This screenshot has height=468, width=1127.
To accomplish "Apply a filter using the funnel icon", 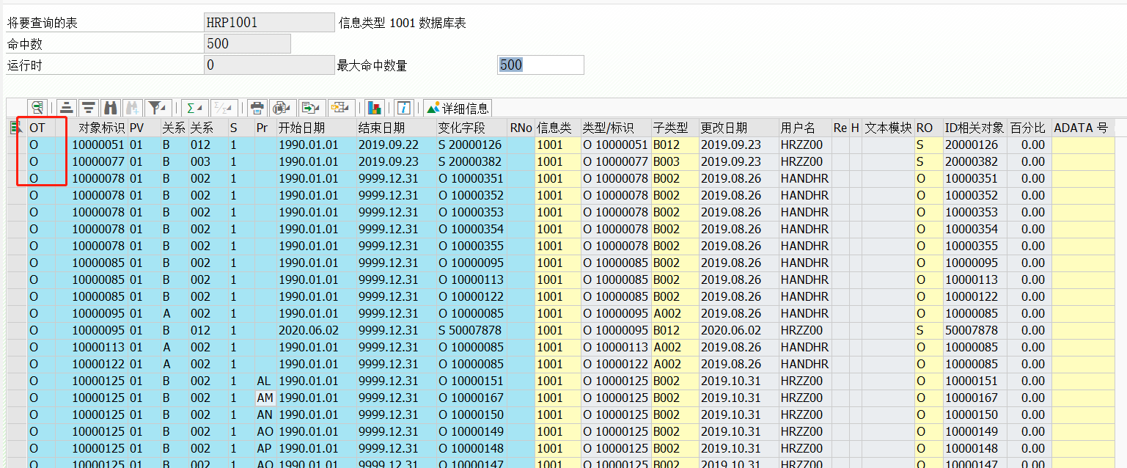I will point(155,108).
